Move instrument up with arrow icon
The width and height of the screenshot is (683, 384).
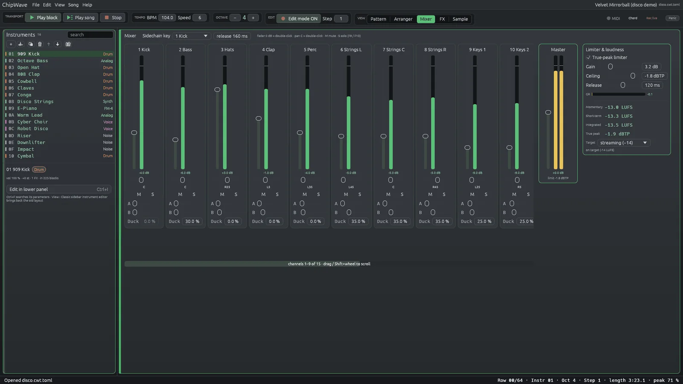click(x=49, y=44)
